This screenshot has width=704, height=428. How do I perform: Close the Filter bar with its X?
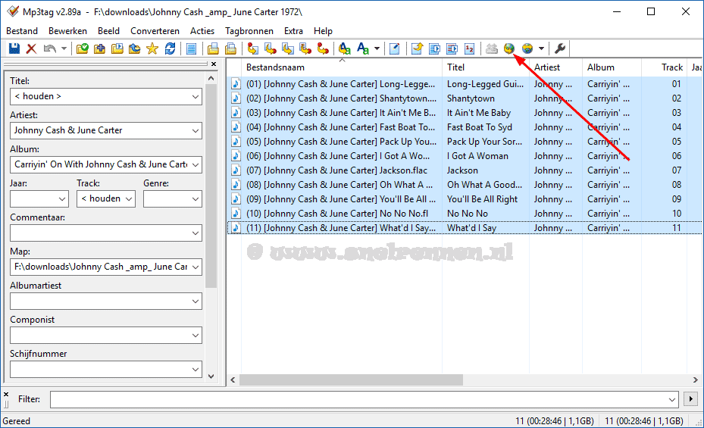[6, 395]
